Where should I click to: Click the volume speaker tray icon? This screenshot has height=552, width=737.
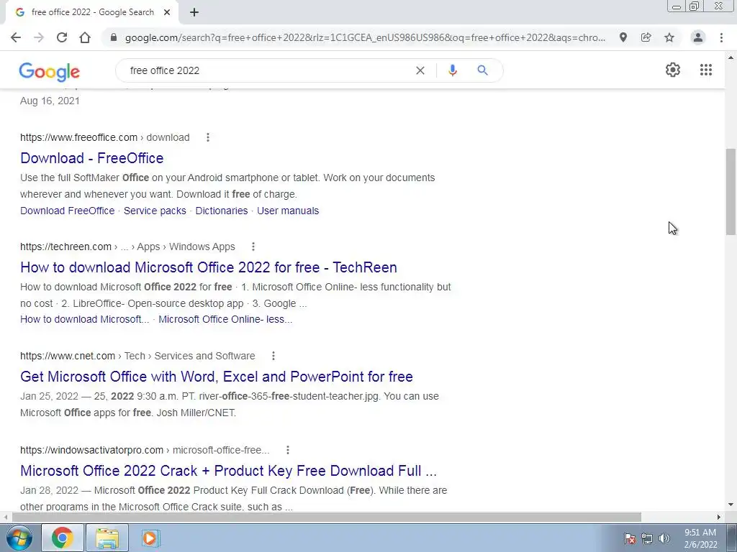(x=664, y=538)
